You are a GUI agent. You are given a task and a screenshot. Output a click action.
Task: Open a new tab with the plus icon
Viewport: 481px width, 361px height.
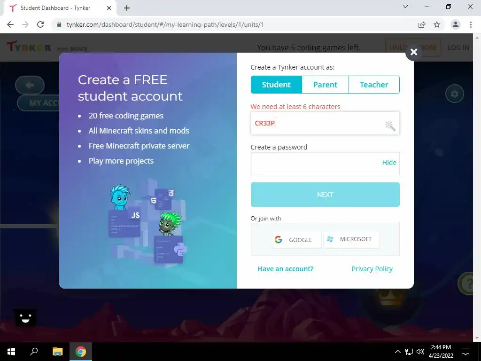point(127,8)
